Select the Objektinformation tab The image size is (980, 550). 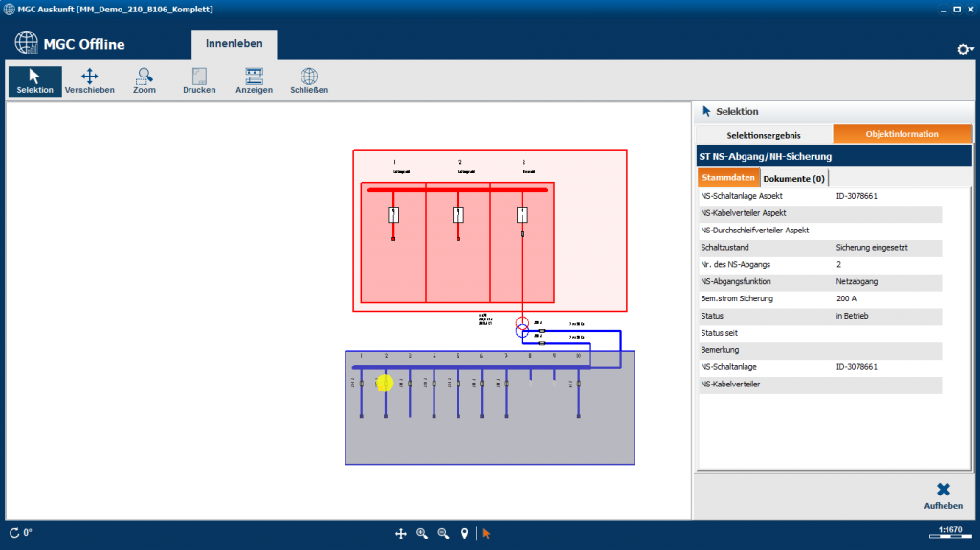click(x=902, y=134)
